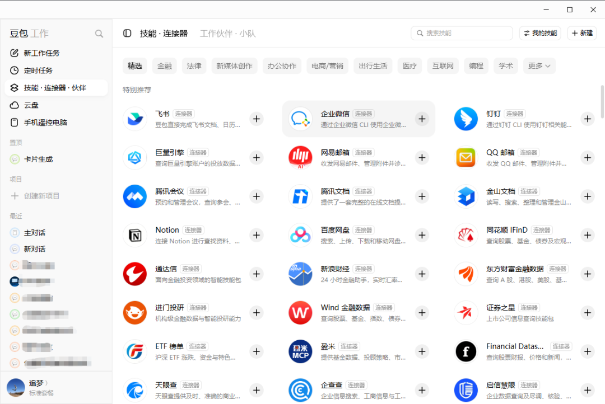Screen dimensions: 605x404
Task: Click the 巨量引擎 app logo icon
Action: [x=134, y=158]
